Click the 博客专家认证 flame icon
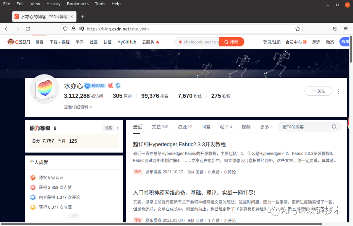The width and height of the screenshot is (353, 226). [x=33, y=178]
